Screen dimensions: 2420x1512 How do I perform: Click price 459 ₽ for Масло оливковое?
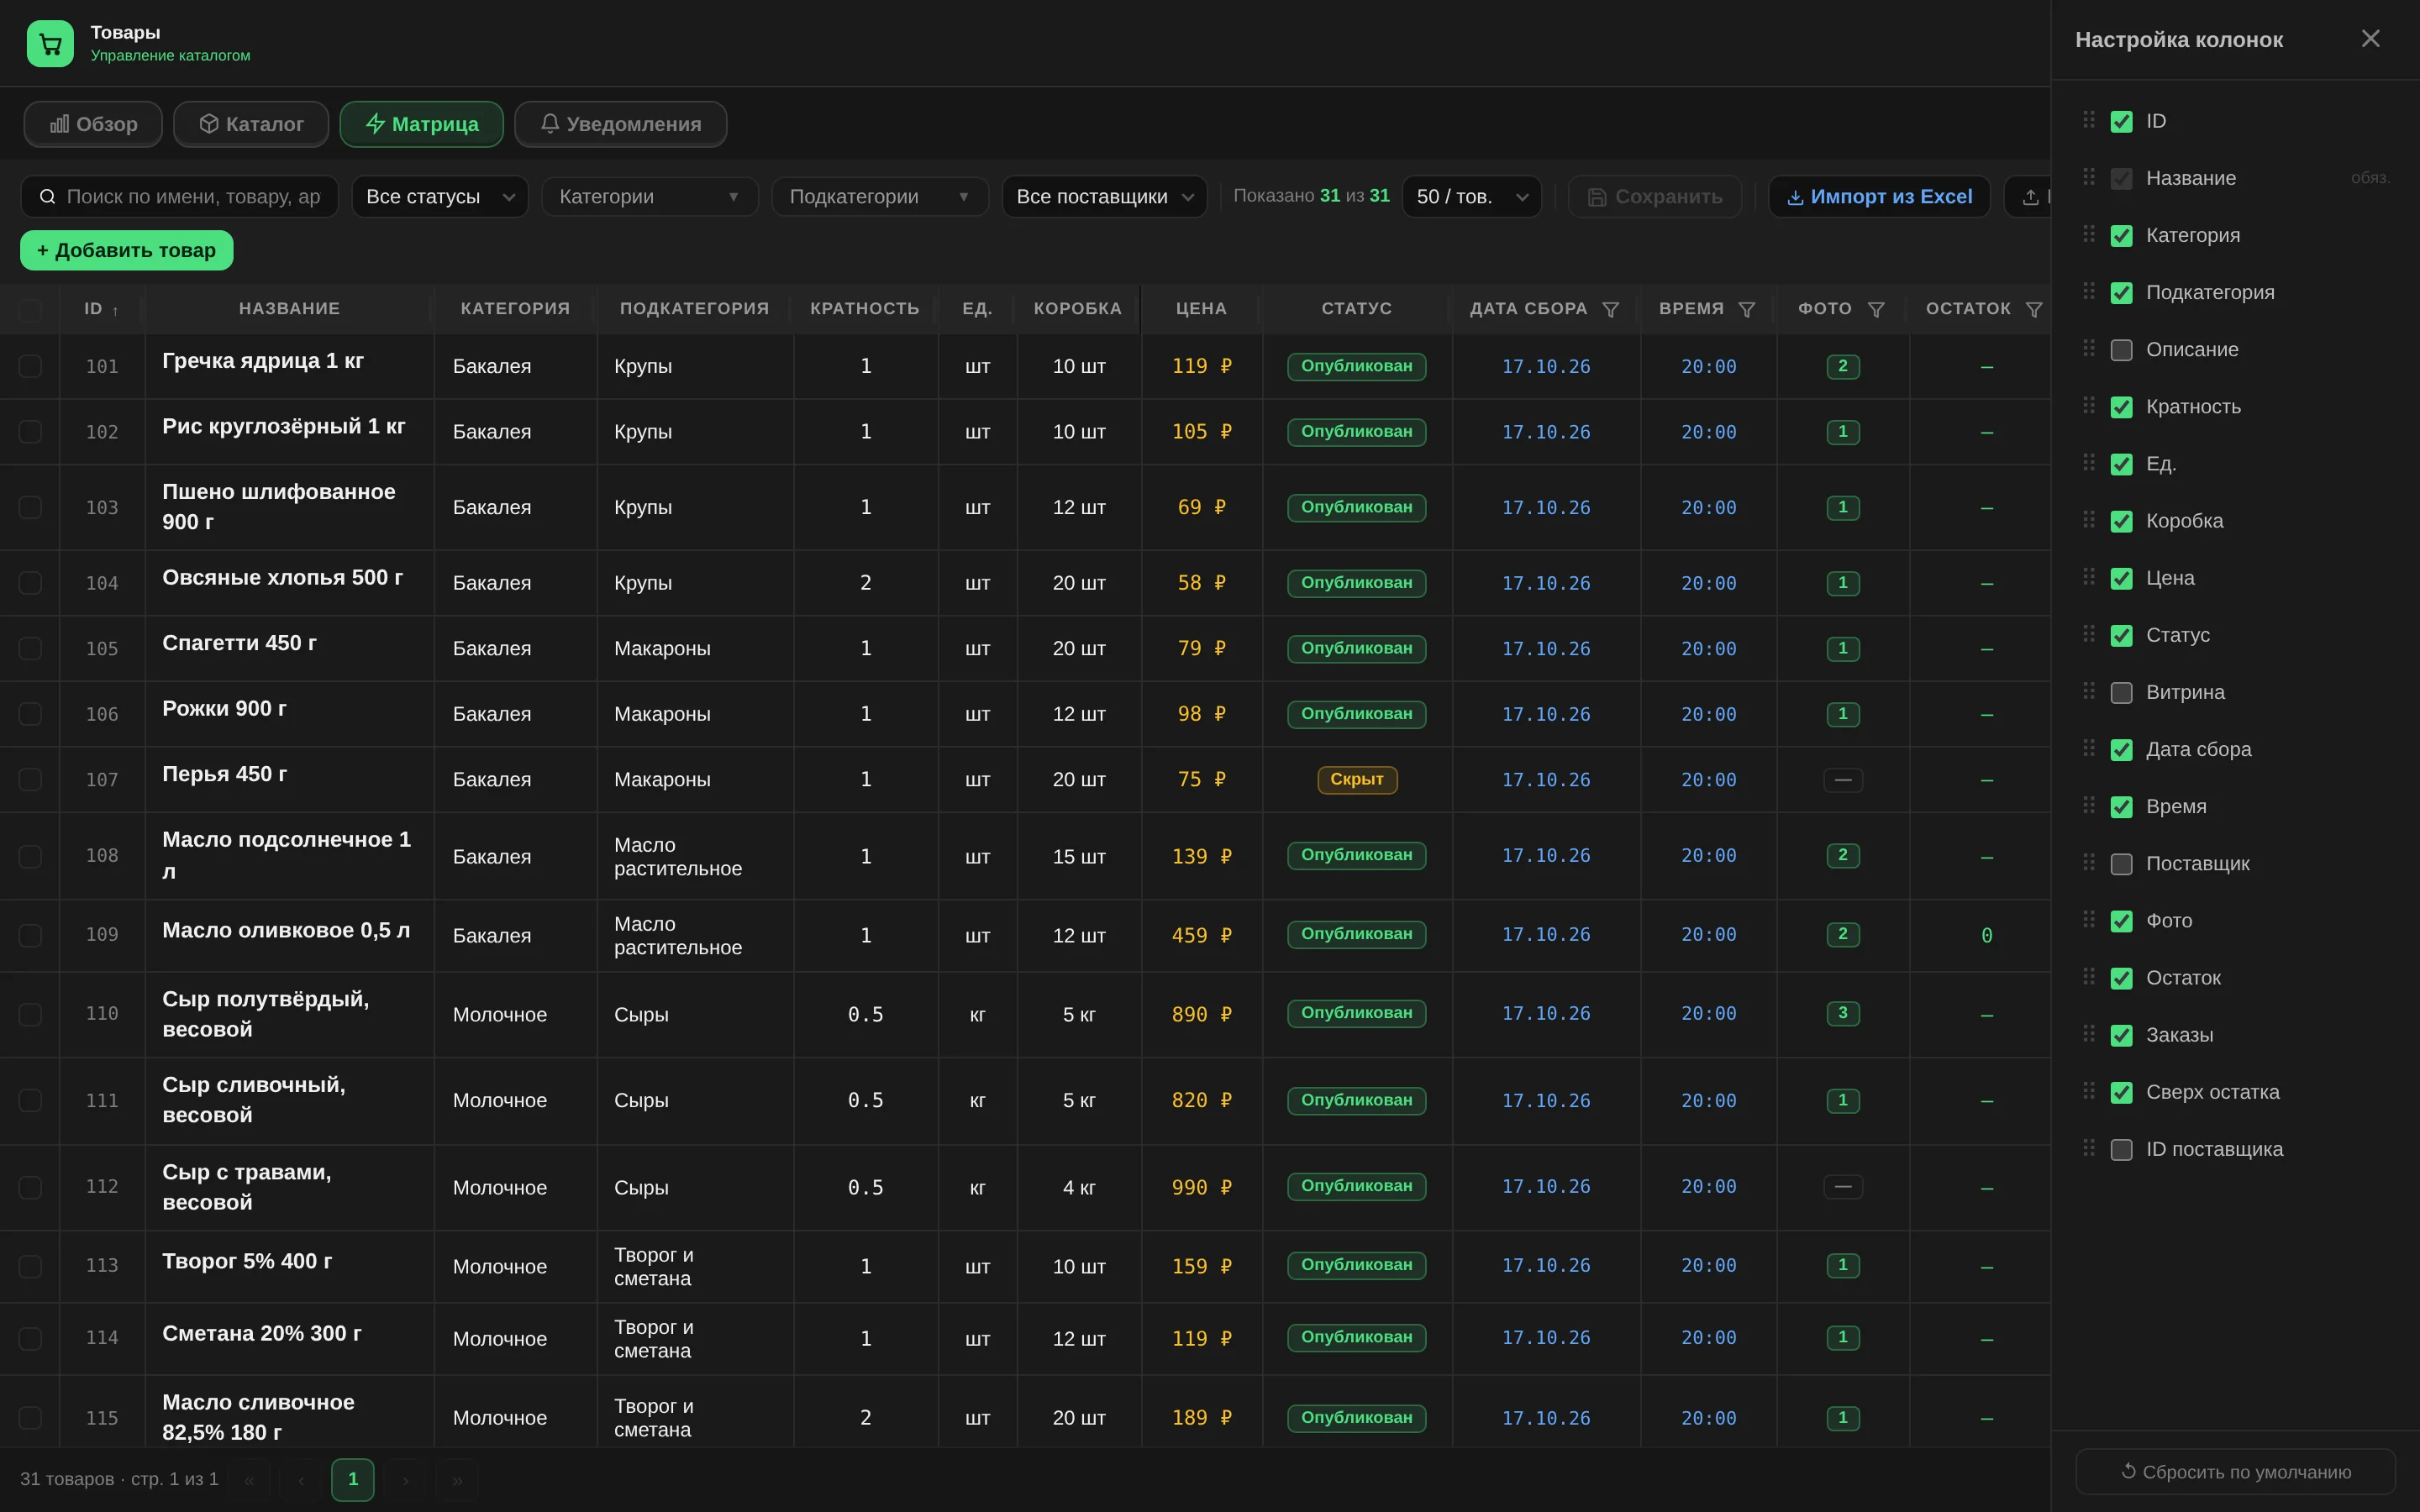pyautogui.click(x=1201, y=935)
